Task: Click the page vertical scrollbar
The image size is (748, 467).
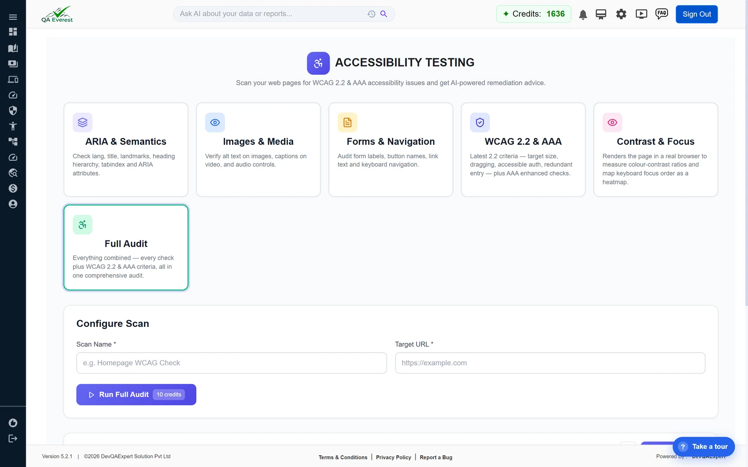Action: 746,154
